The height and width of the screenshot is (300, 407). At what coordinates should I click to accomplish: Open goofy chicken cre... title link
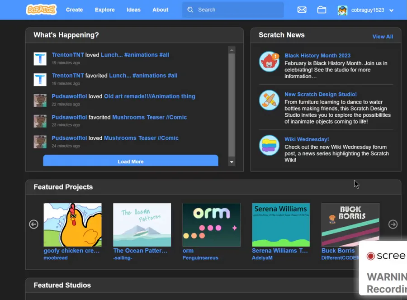coord(71,251)
